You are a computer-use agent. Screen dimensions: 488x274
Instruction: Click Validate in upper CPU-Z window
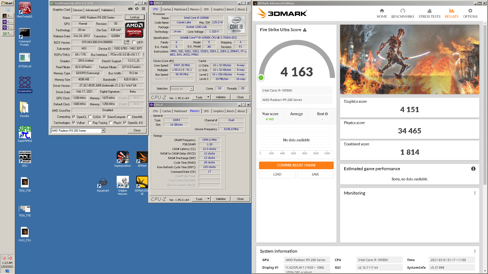[221, 97]
